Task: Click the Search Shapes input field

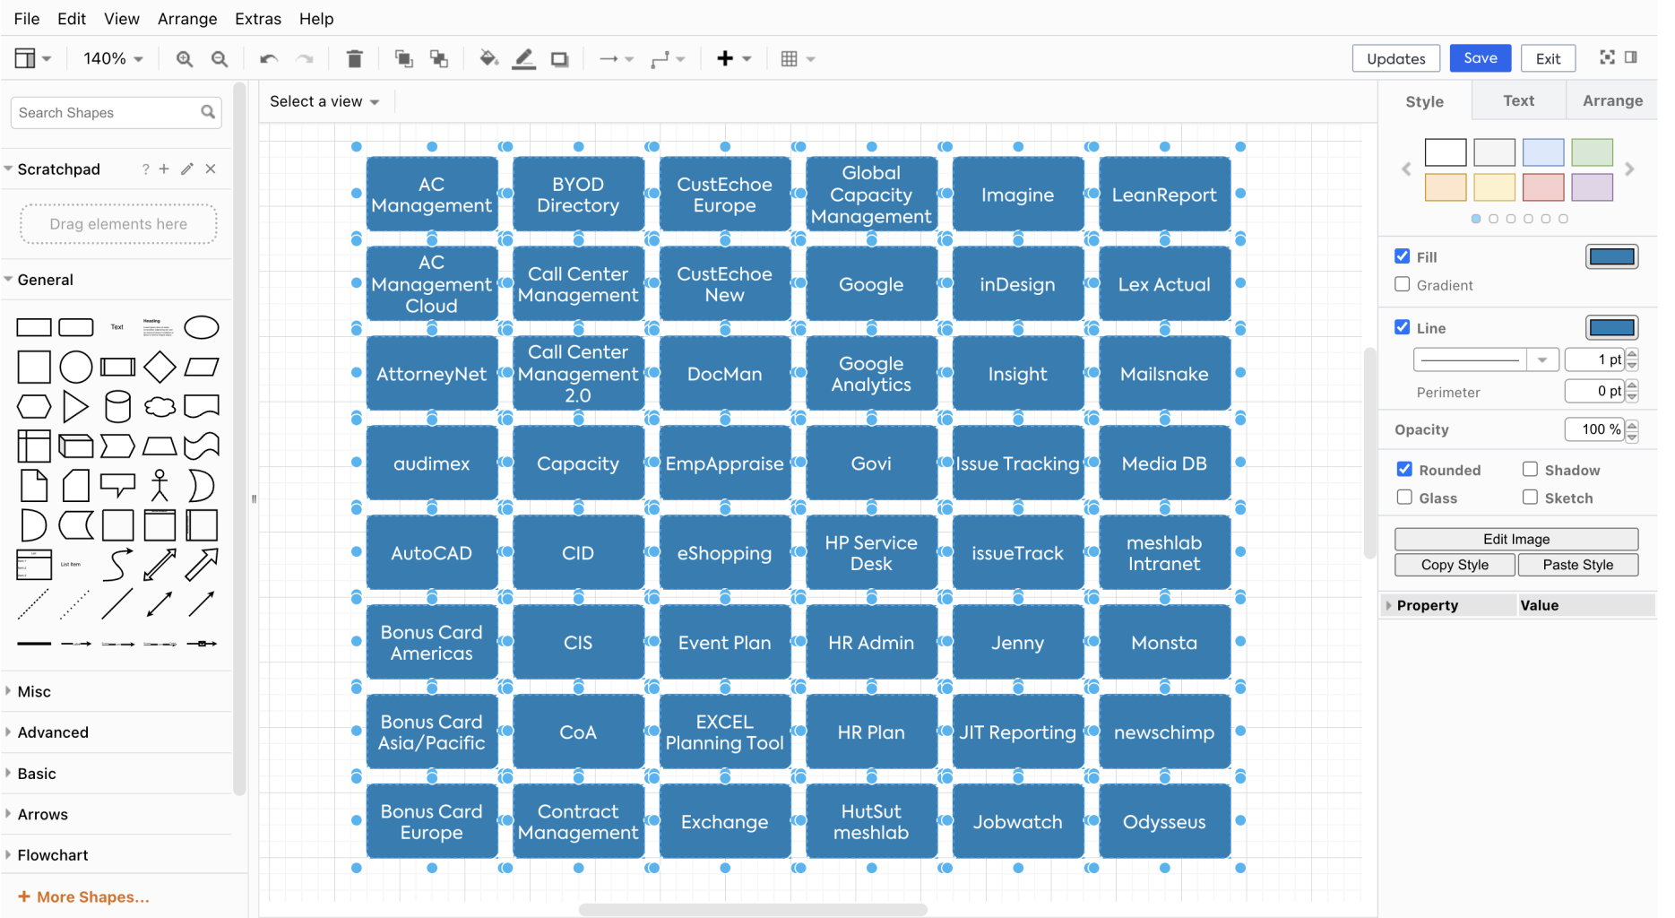Action: [116, 112]
